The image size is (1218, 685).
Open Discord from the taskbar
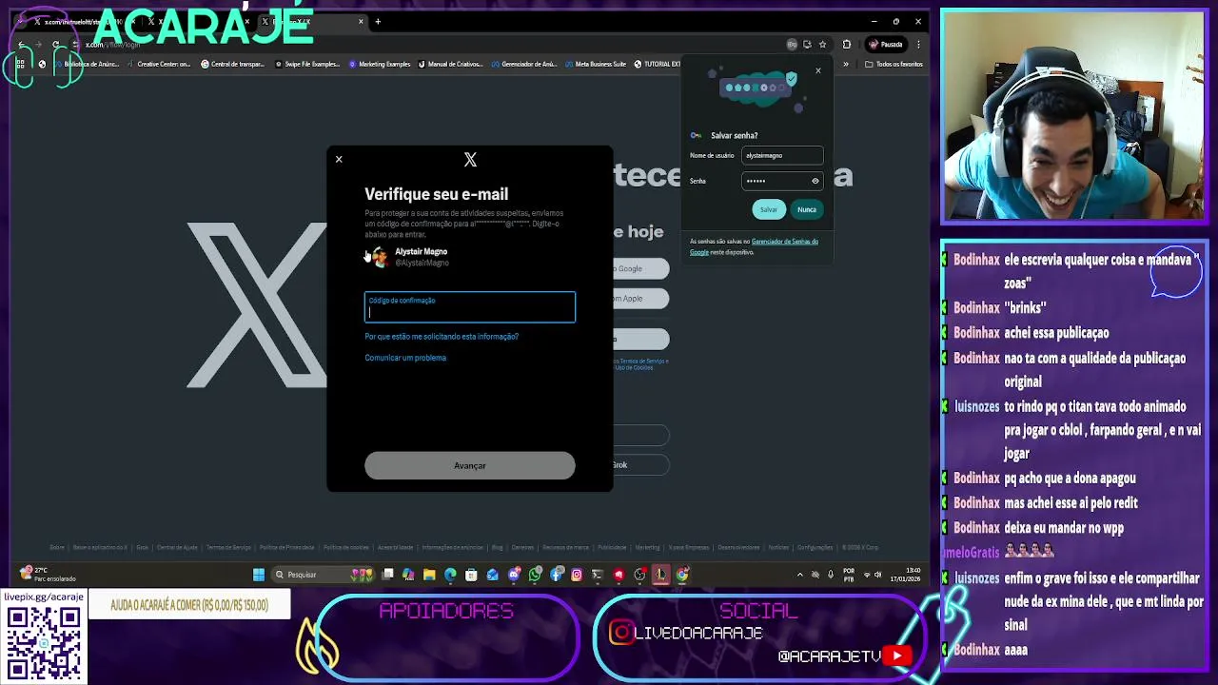click(514, 574)
